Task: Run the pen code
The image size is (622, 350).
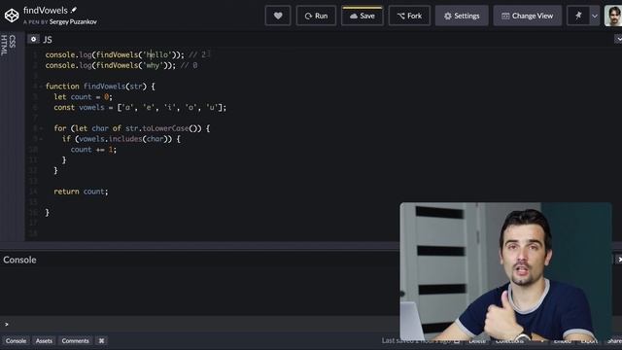Action: tap(316, 16)
